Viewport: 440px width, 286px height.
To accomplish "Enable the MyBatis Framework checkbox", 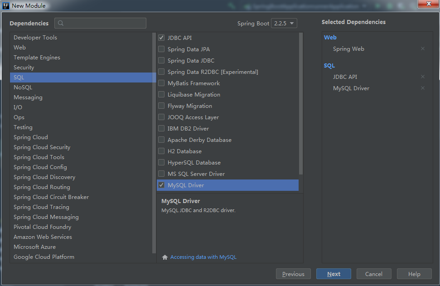I will tap(161, 83).
